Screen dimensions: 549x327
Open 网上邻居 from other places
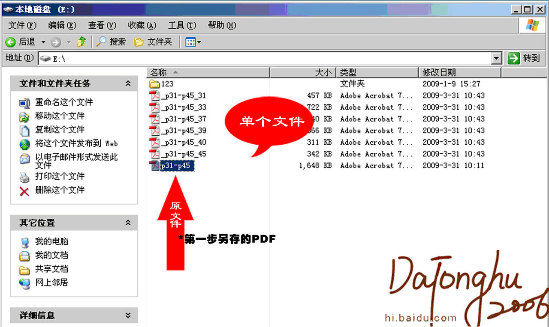(x=51, y=282)
